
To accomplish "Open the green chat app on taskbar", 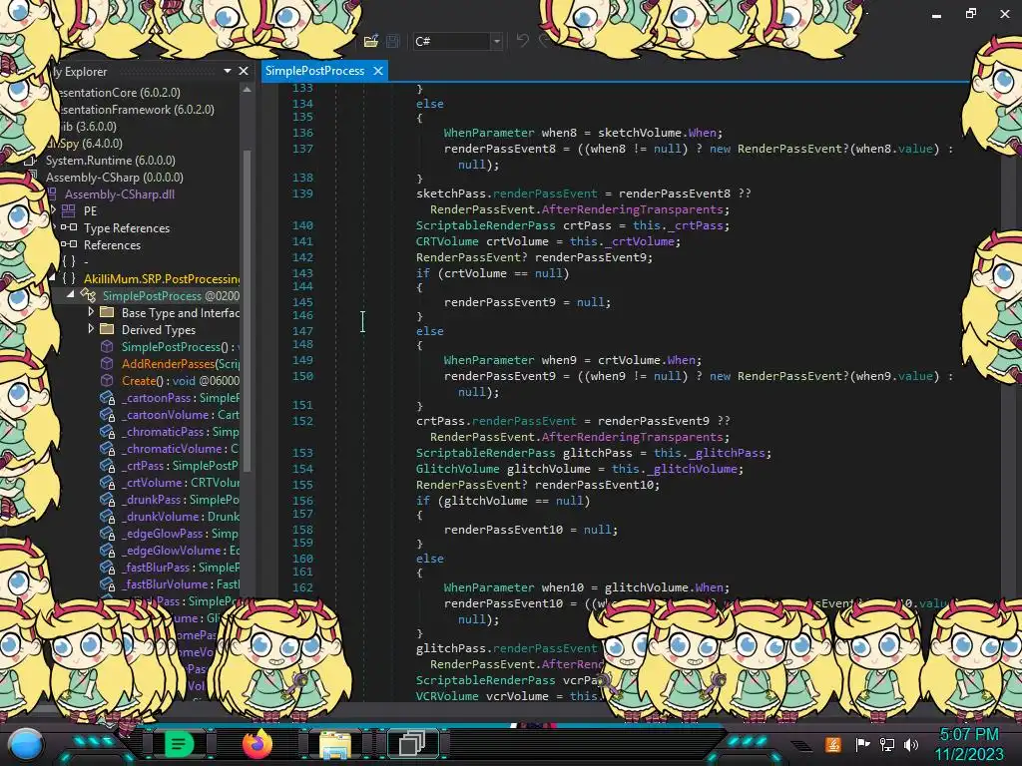I will coord(179,743).
